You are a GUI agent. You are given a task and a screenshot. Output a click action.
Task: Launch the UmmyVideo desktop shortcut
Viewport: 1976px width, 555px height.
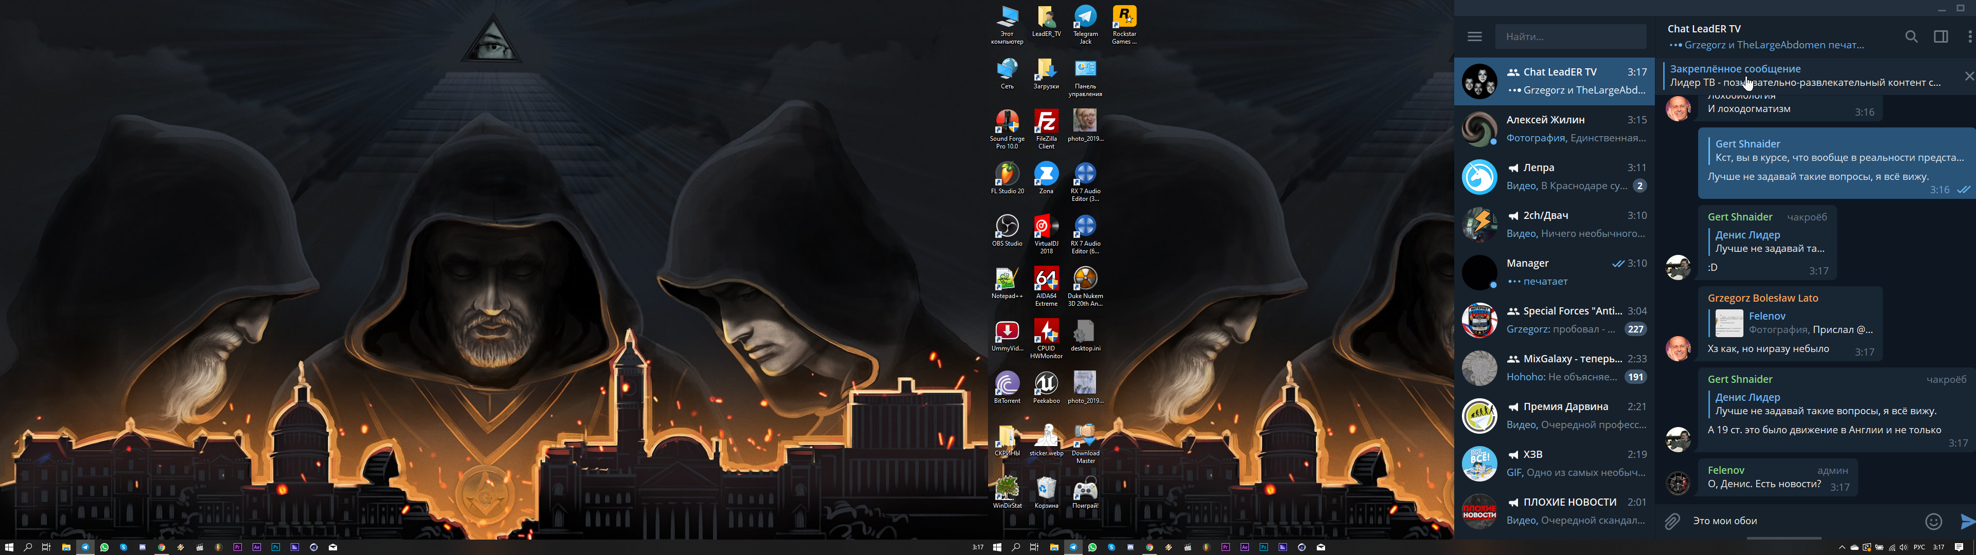[x=1007, y=336]
